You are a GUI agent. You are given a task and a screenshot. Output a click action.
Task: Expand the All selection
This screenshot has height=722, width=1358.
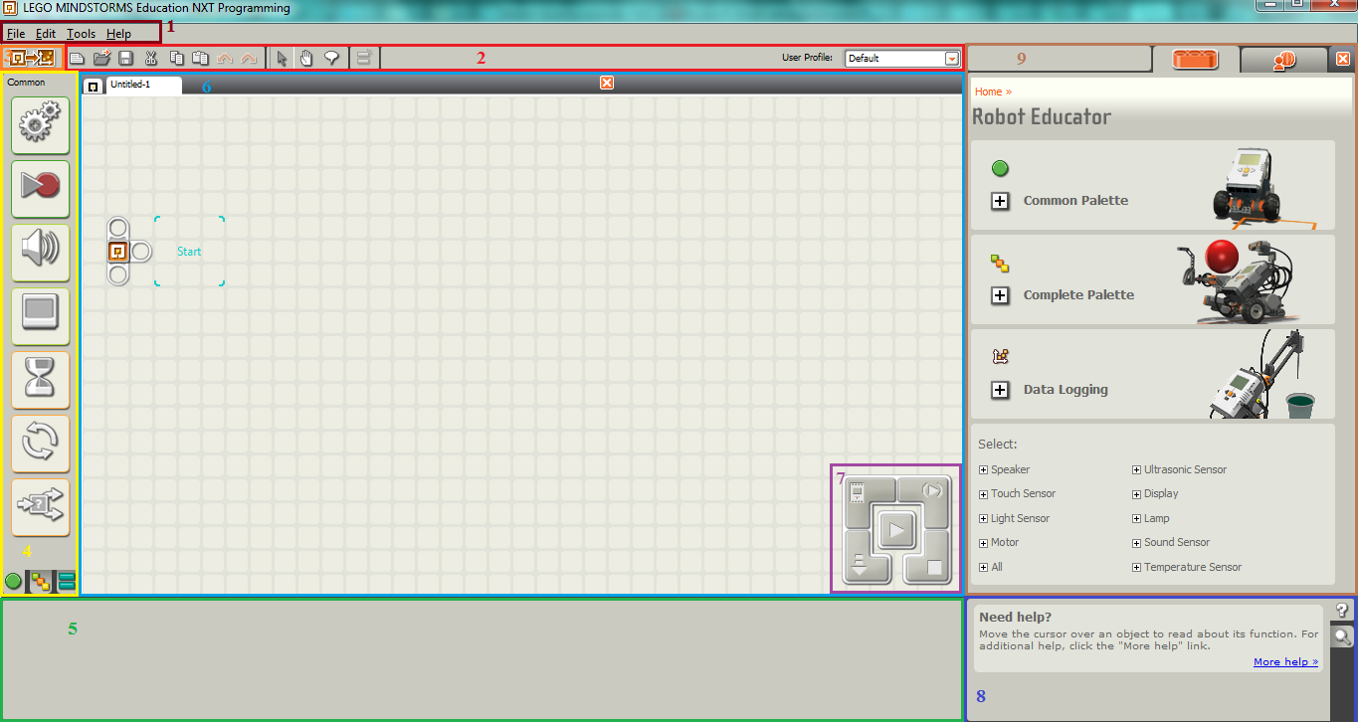(984, 568)
